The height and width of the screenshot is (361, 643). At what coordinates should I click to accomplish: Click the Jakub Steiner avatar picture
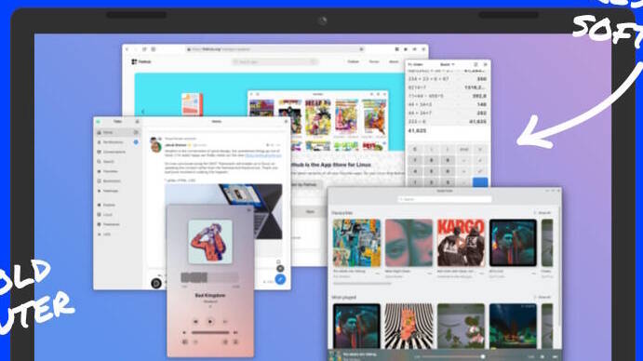pyautogui.click(x=155, y=146)
